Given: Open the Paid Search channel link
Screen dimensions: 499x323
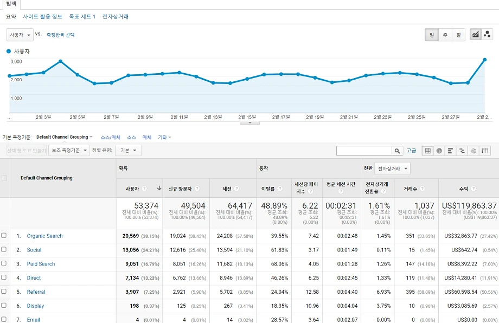Looking at the screenshot, I should point(41,264).
